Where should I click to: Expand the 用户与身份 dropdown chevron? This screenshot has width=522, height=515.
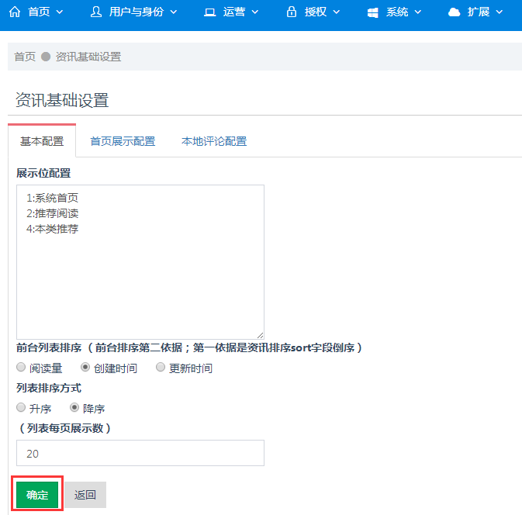(174, 12)
